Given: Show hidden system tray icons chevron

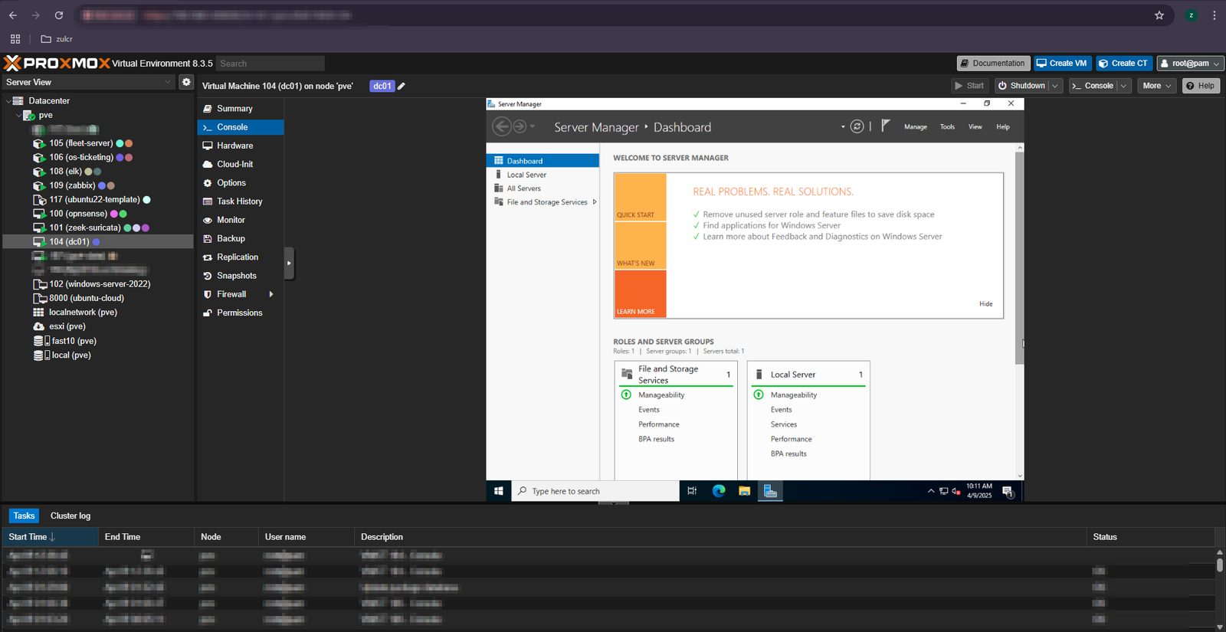Looking at the screenshot, I should pos(931,492).
